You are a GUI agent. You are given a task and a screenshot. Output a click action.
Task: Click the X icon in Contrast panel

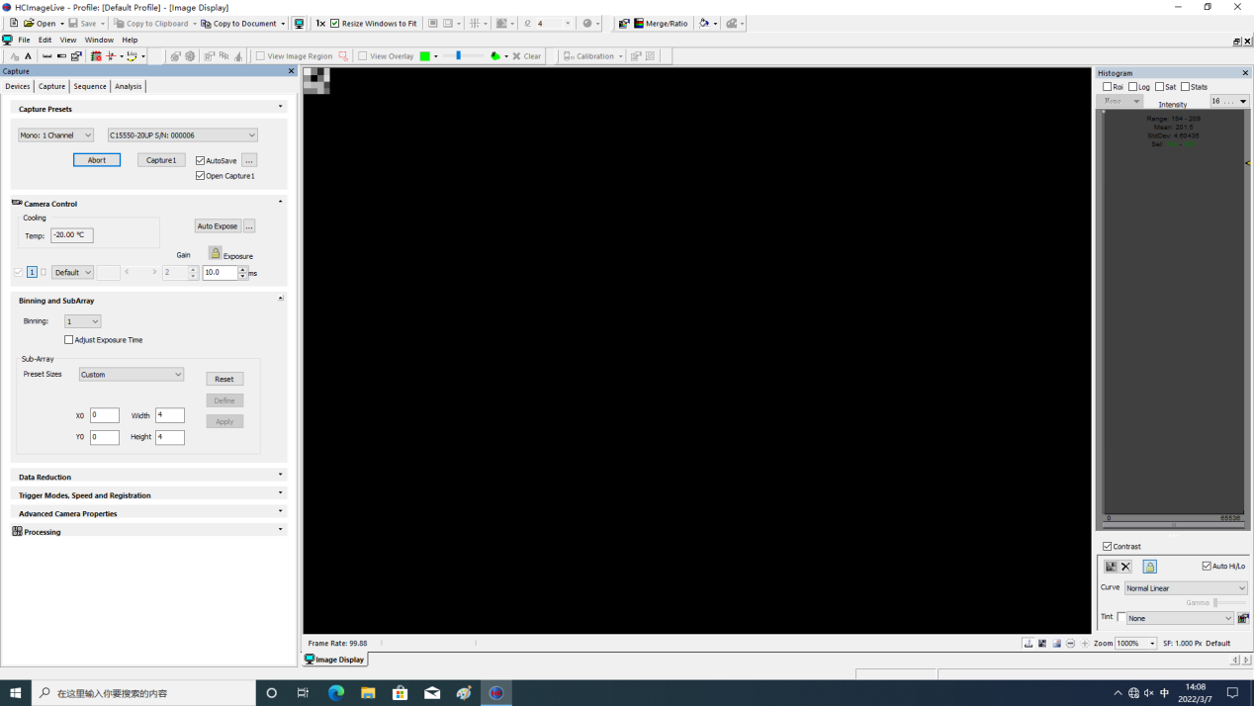coord(1125,567)
